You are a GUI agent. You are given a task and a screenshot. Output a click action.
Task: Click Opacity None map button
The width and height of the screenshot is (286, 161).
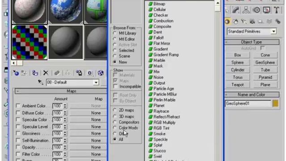pos(88,147)
